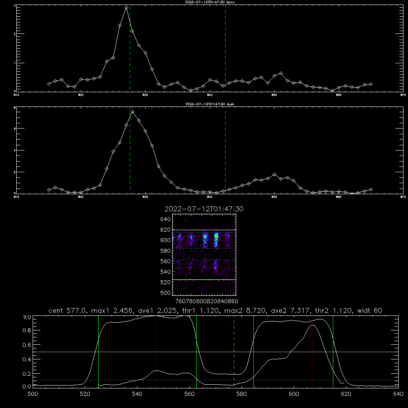Click the bottom plot y-axis label "0.4"

(27, 359)
